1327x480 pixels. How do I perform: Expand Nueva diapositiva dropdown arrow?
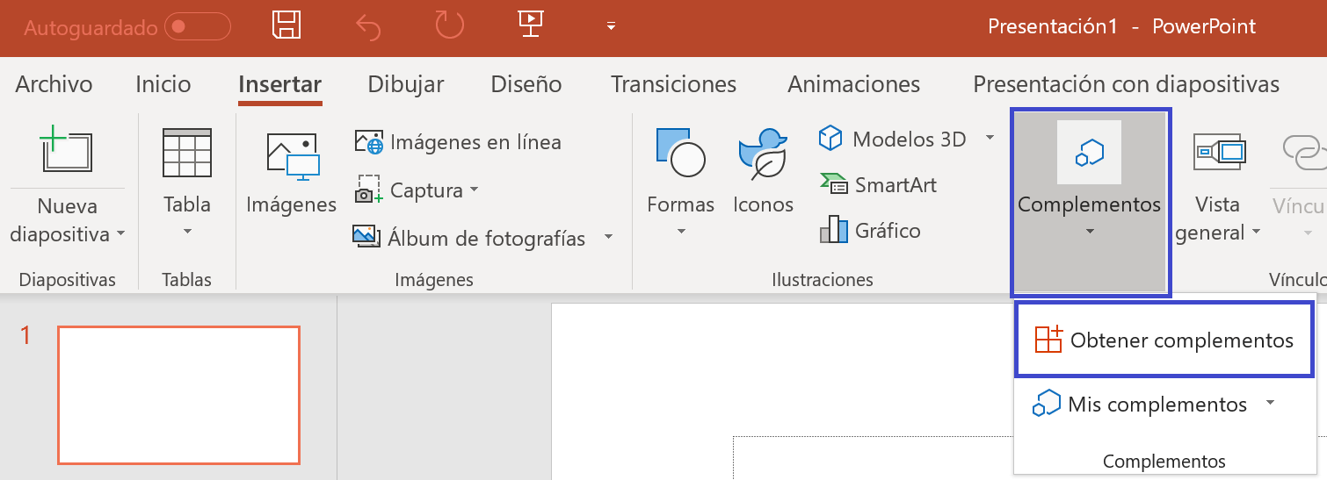tap(120, 234)
